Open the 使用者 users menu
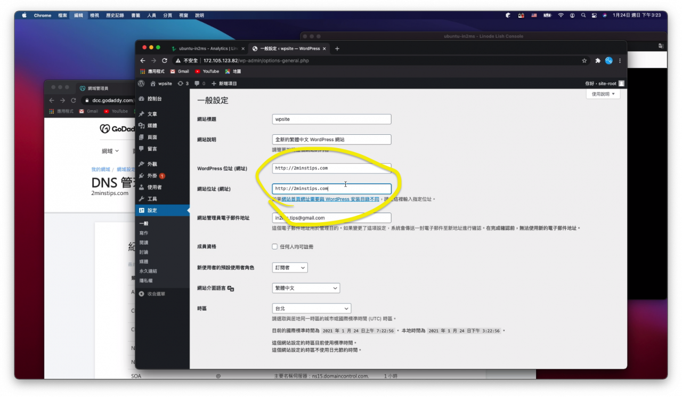 tap(162, 188)
